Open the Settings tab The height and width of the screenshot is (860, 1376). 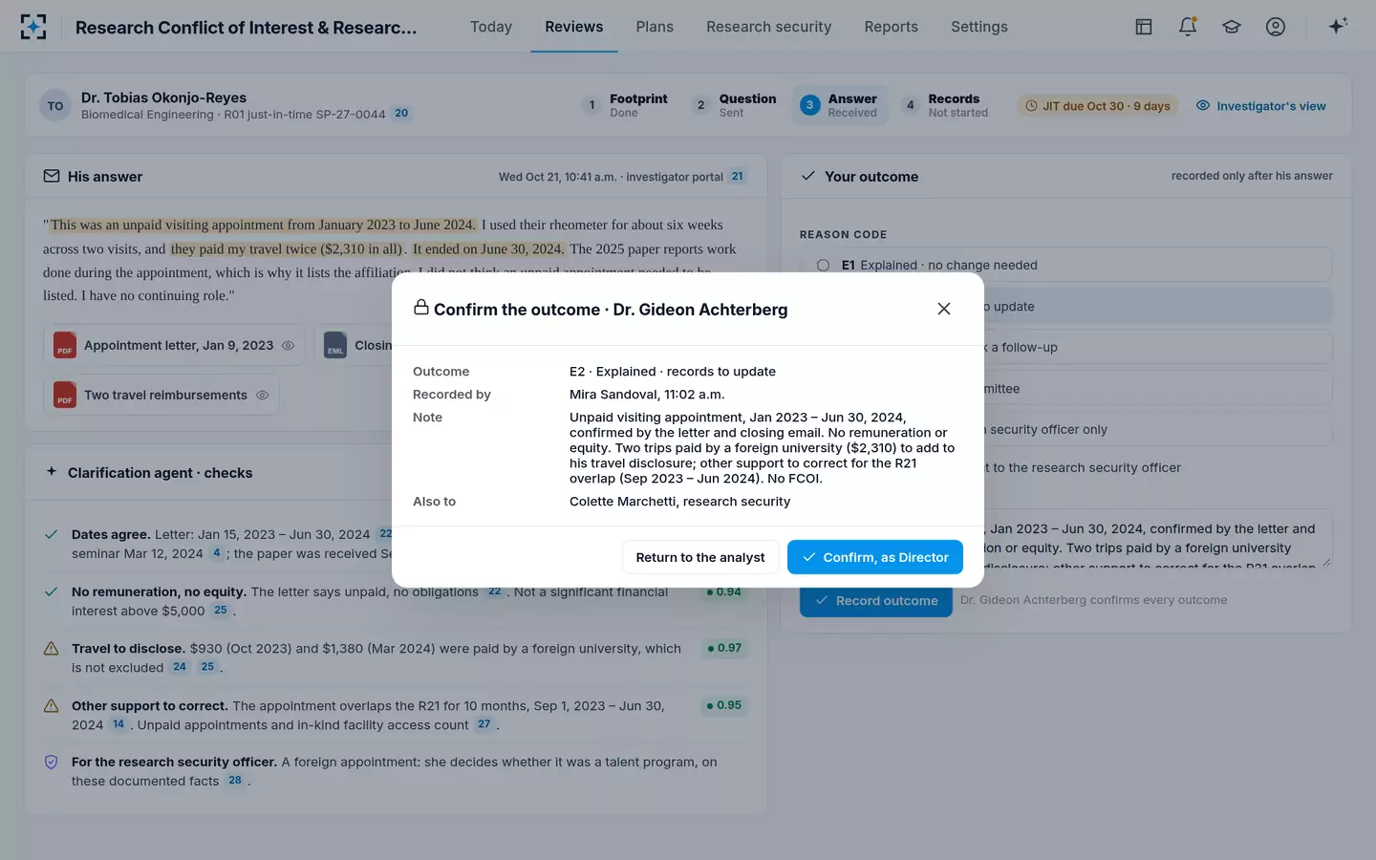(x=979, y=27)
